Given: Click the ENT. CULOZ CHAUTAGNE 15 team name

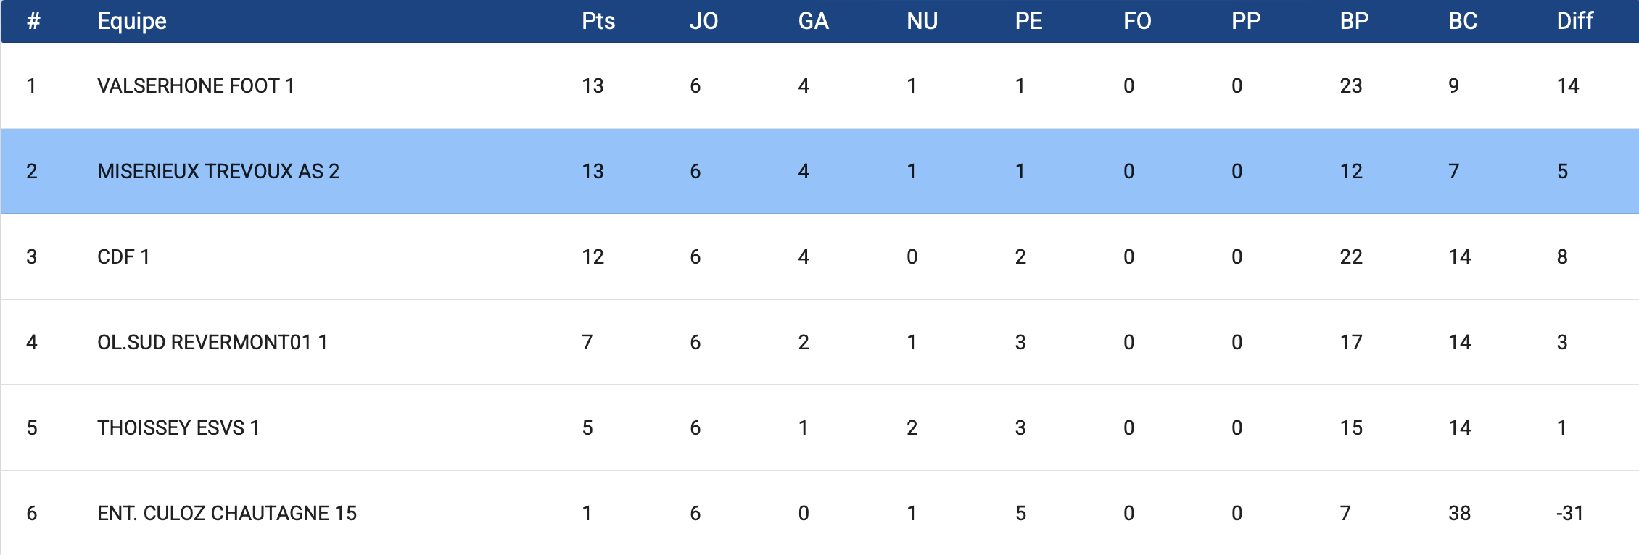Looking at the screenshot, I should coord(227,514).
